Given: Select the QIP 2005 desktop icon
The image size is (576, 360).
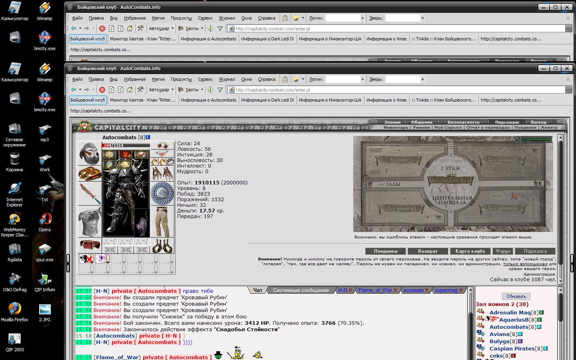Looking at the screenshot, I should point(15,342).
